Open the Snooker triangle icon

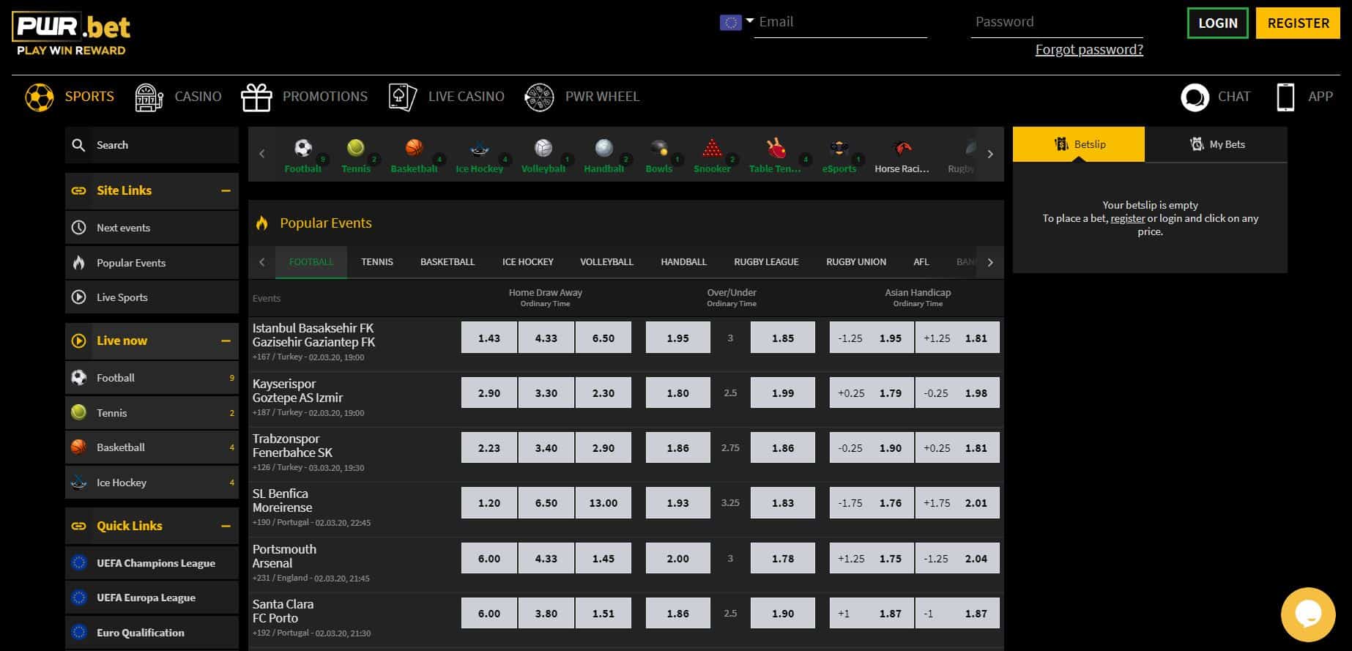point(712,149)
